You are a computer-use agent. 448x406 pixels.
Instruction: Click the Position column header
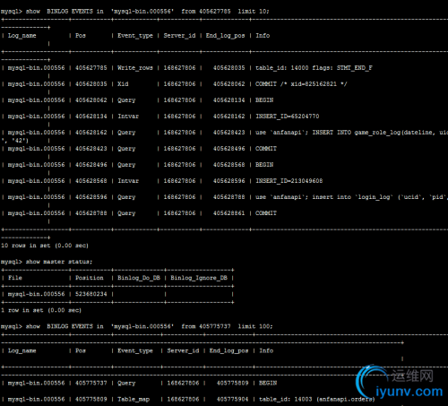pyautogui.click(x=90, y=278)
